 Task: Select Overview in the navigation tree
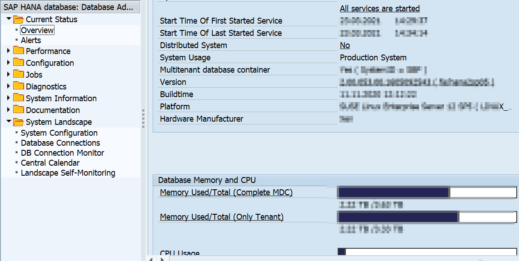37,30
